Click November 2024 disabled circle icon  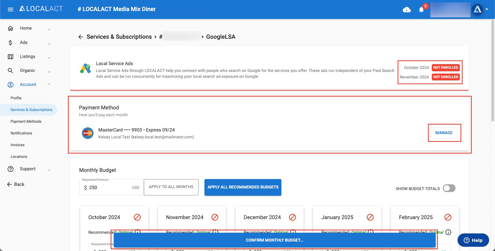pyautogui.click(x=215, y=217)
